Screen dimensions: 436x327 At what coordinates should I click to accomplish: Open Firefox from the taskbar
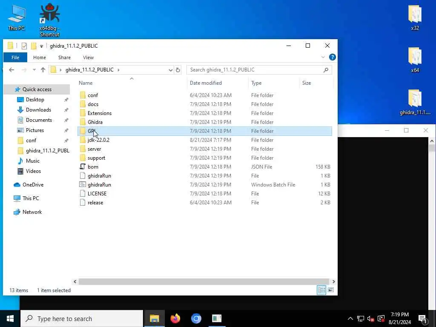(x=175, y=318)
